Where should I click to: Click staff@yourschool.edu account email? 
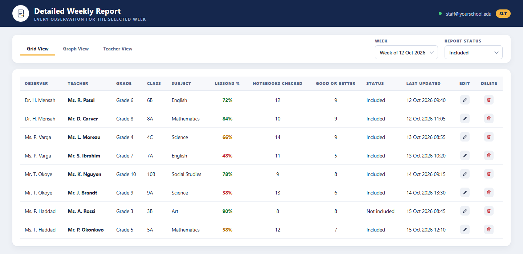(x=469, y=14)
